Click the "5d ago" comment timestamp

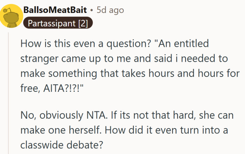click(x=110, y=10)
